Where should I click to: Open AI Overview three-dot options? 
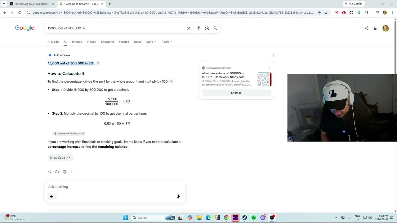tap(273, 55)
